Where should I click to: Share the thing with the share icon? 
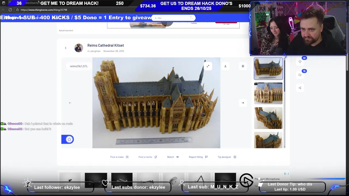click(x=300, y=88)
